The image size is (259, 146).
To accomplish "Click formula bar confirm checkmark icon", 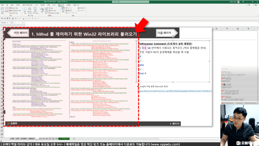I will [19, 23].
